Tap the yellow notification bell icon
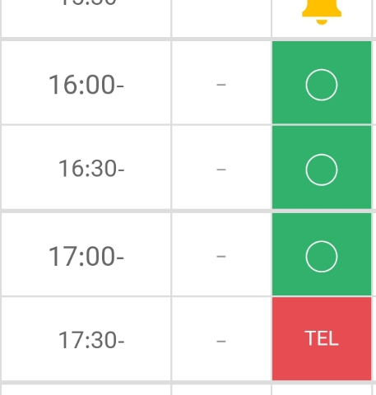Image resolution: width=376 pixels, height=395 pixels. pos(322,12)
